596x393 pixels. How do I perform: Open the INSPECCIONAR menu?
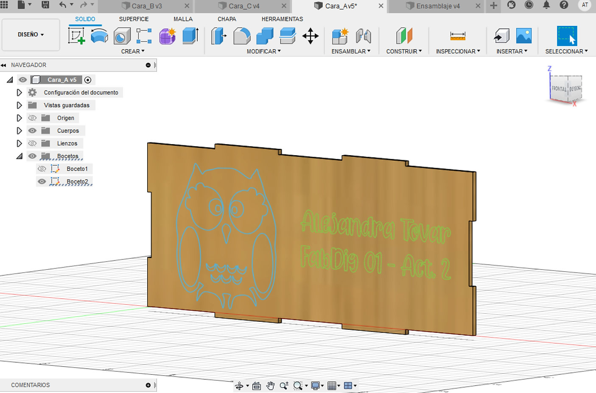[458, 51]
